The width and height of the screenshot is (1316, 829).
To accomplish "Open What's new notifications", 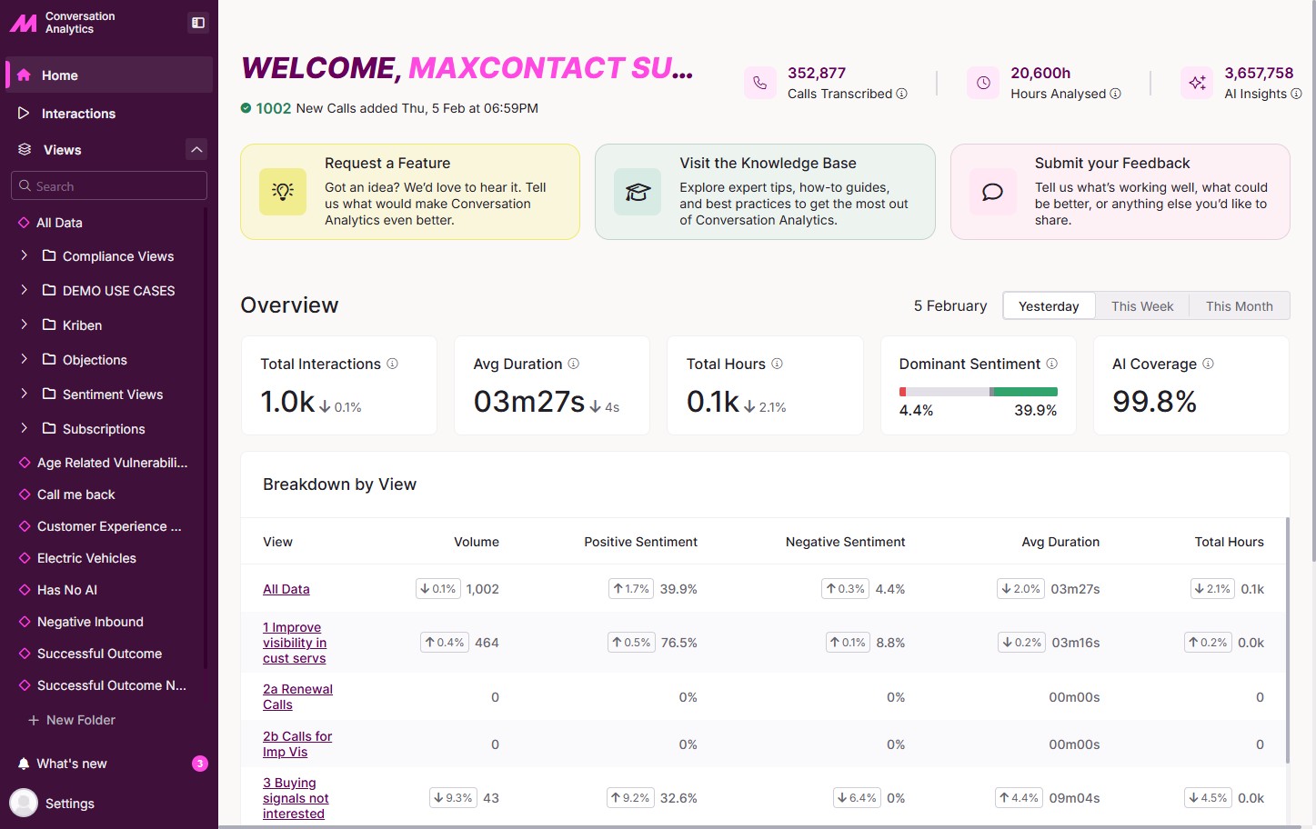I will (72, 764).
